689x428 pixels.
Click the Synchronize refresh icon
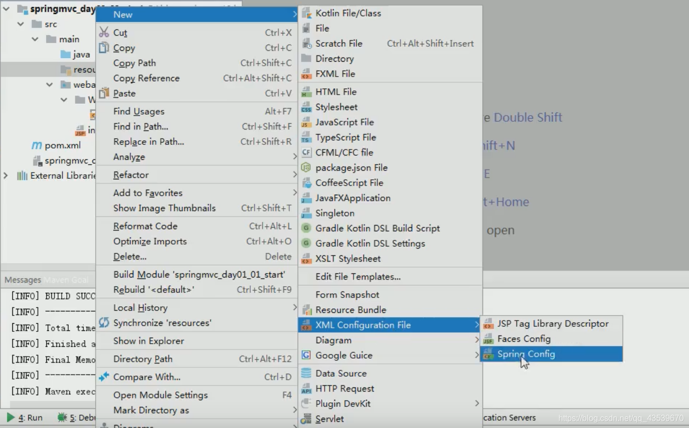tap(104, 323)
